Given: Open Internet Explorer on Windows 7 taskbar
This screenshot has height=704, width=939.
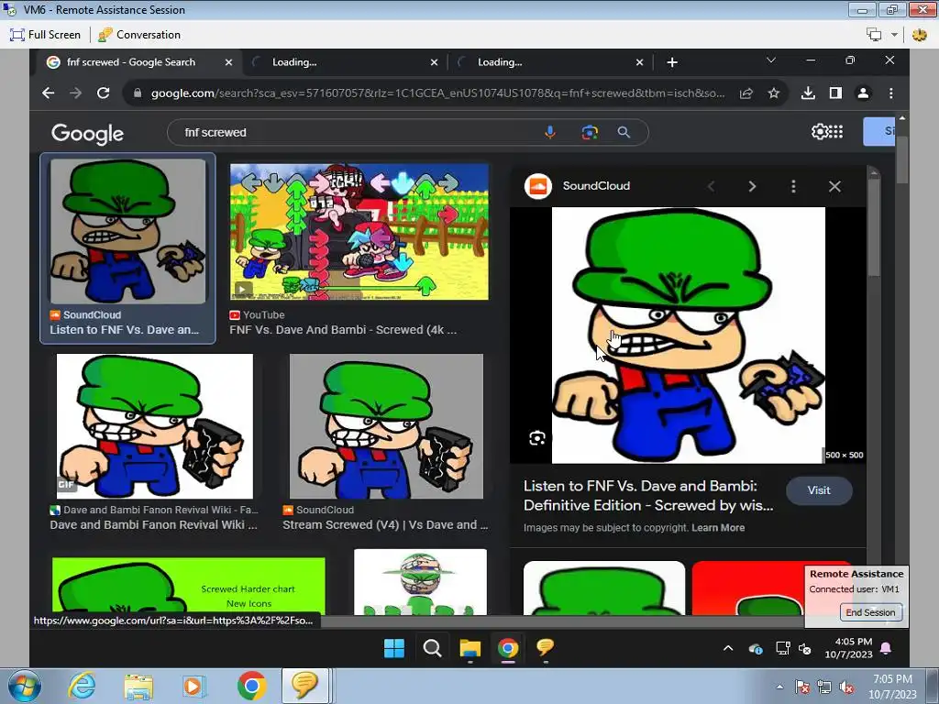Looking at the screenshot, I should [82, 687].
